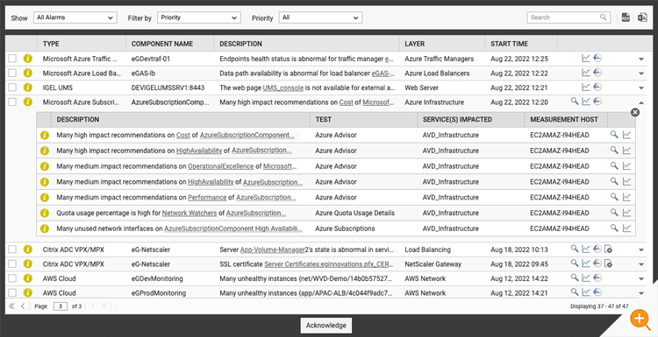Viewport: 658px width, 337px height.
Task: Tick the Microsoft Azure Subscription alarm checkbox
Action: tap(12, 102)
